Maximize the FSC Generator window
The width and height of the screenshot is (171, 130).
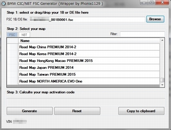coord(152,2)
